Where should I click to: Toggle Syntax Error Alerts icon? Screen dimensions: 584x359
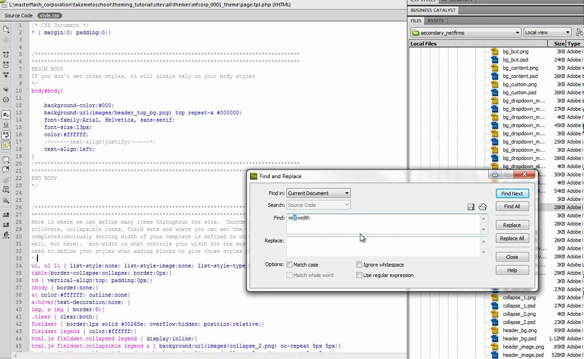coord(6,145)
